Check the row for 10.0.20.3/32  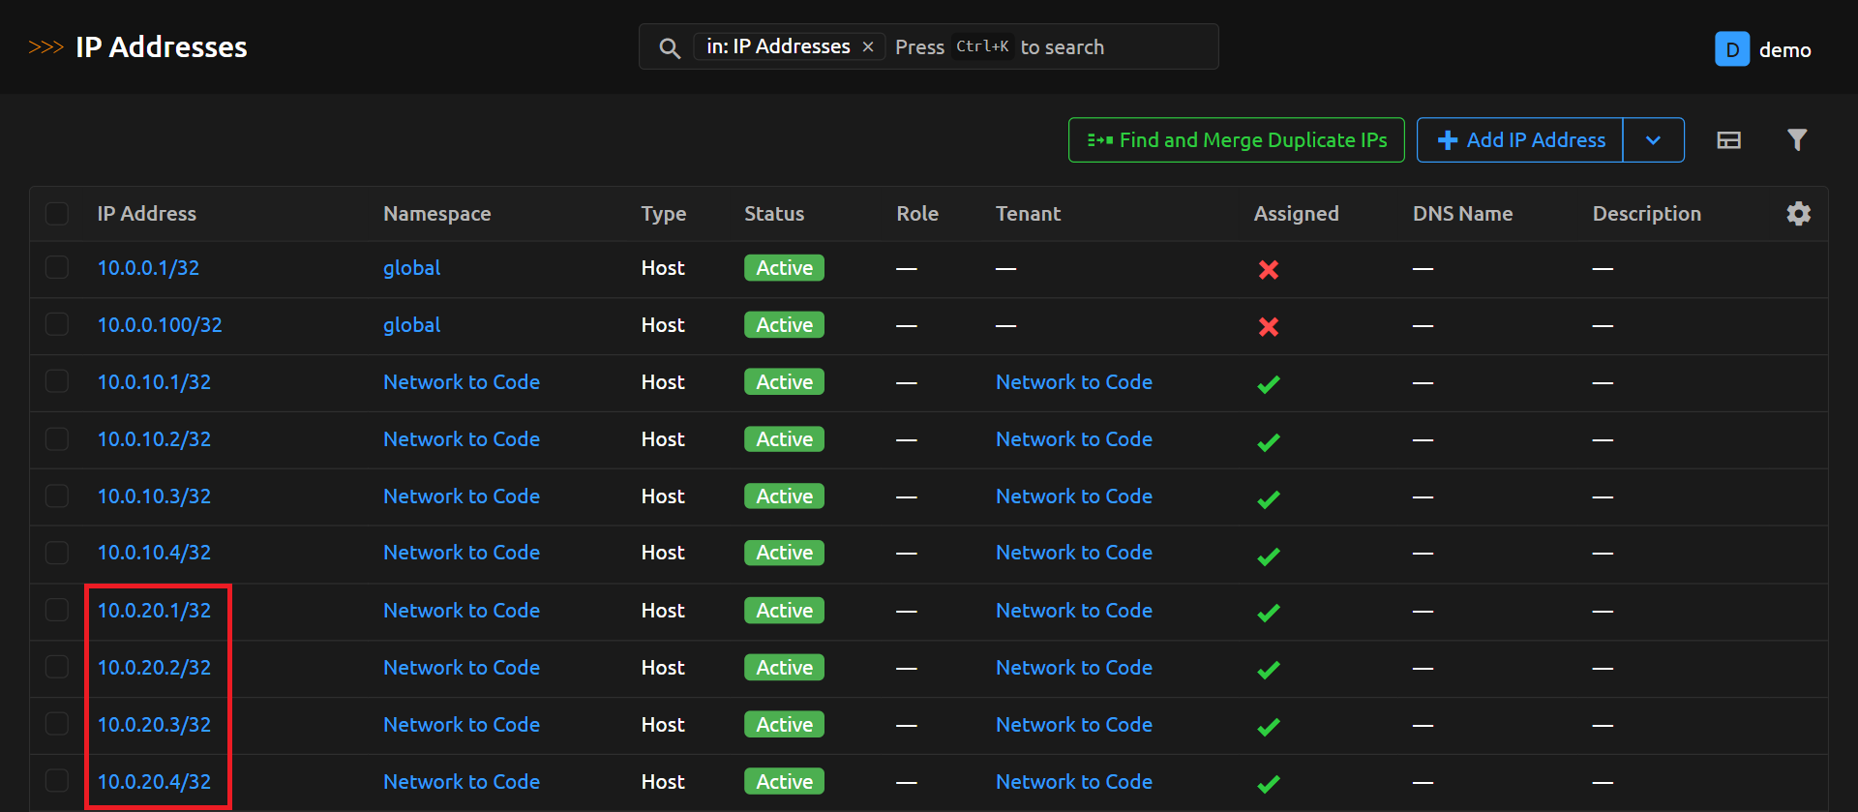pyautogui.click(x=57, y=724)
